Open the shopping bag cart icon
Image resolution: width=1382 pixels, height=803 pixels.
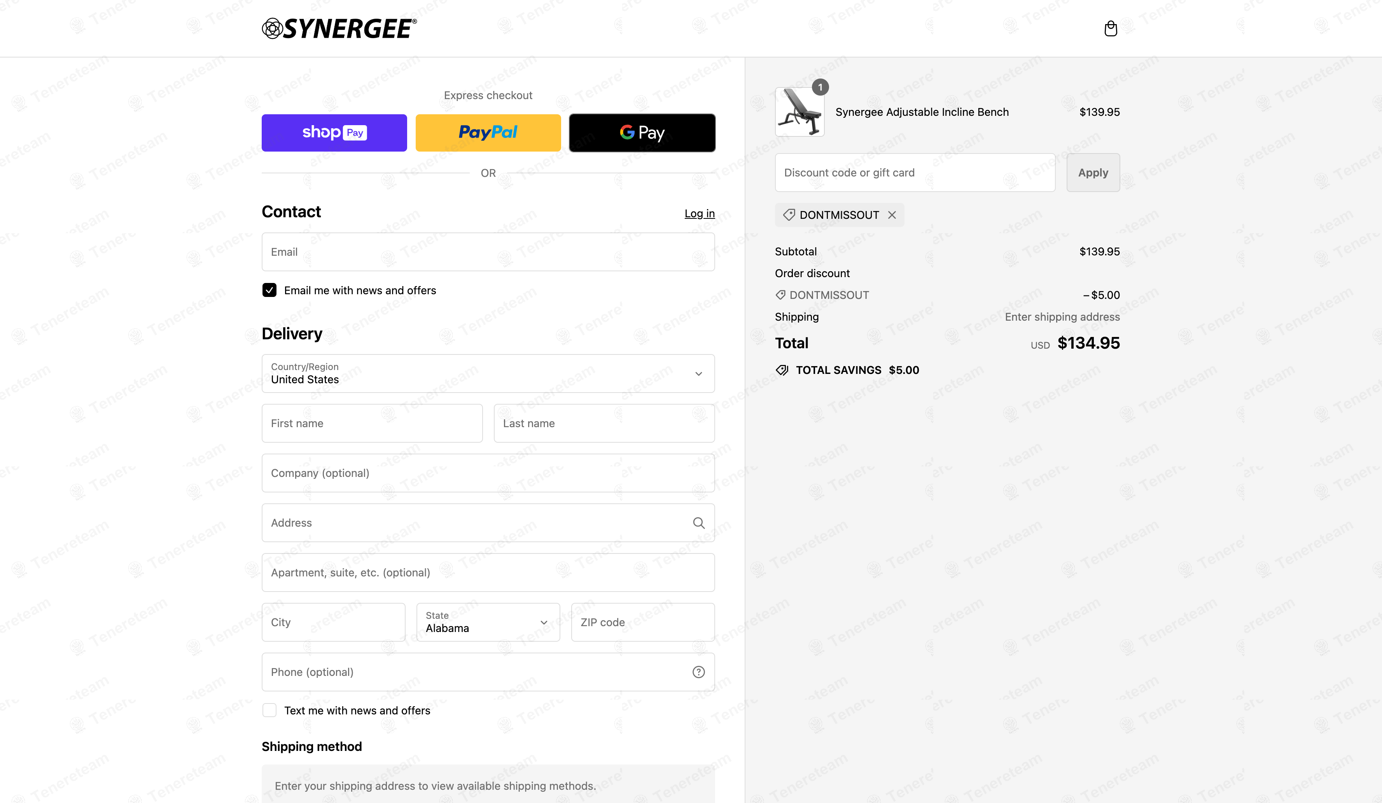tap(1111, 28)
